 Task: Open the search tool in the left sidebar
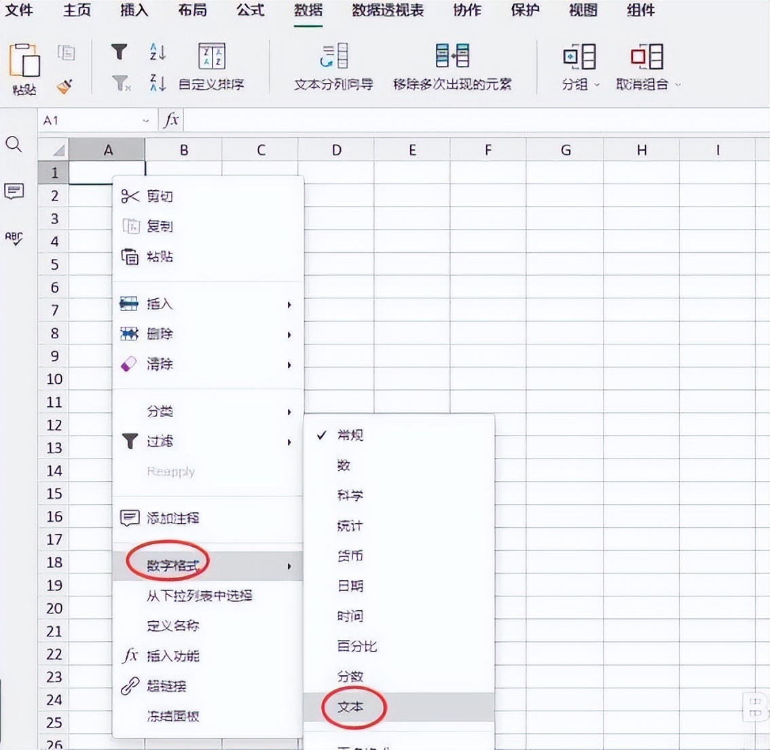(15, 145)
